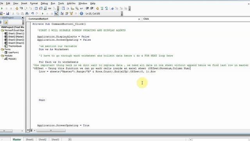Viewport: 250px width, 141px height.
Task: Open the Immediate Window icon
Action: 41,8
